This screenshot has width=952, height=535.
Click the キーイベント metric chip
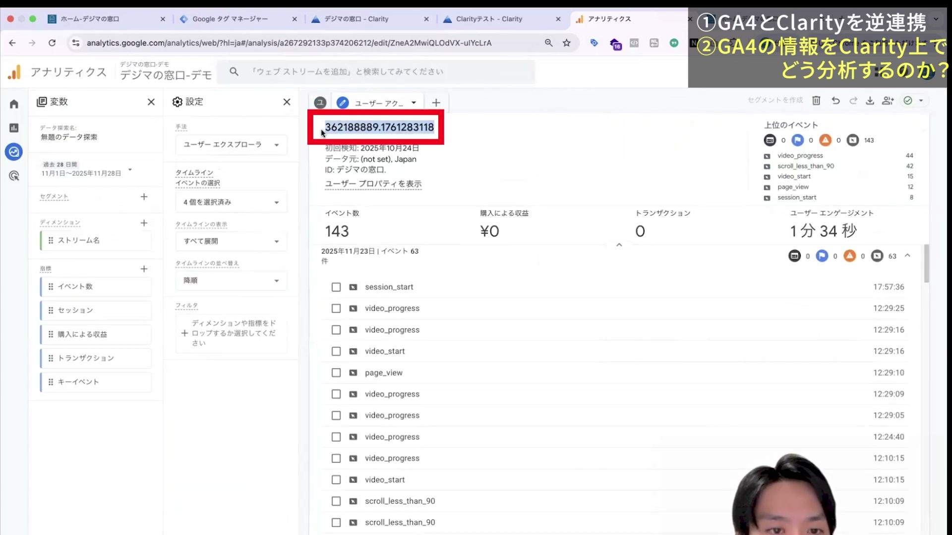pos(96,382)
